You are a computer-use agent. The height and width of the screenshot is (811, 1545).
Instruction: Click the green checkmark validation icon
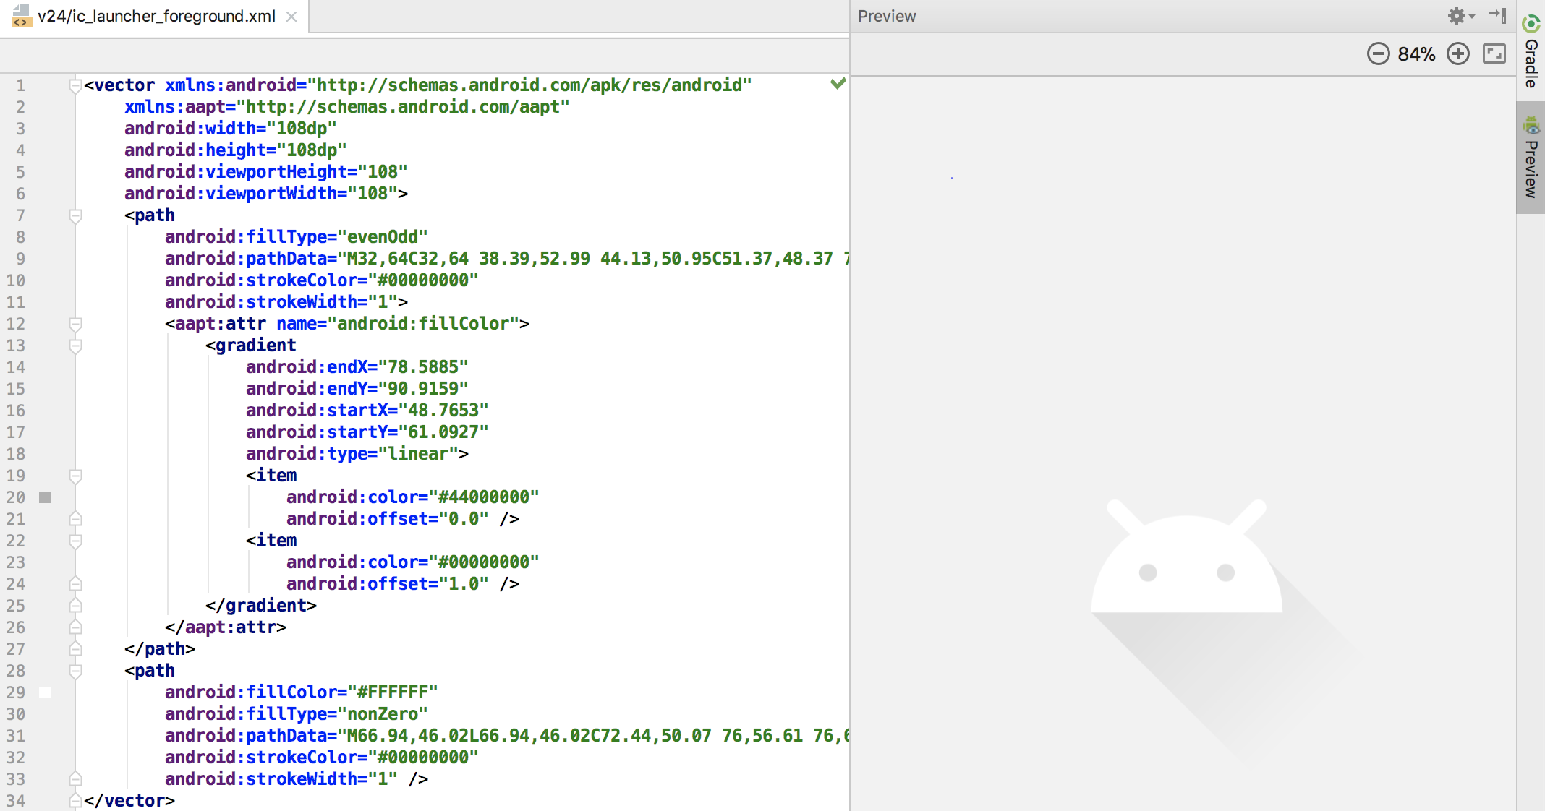click(838, 82)
